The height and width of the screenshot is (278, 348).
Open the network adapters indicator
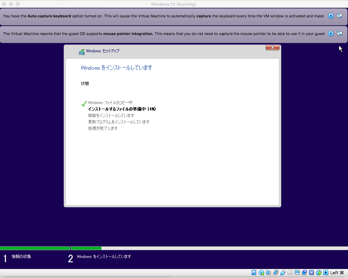click(x=276, y=273)
